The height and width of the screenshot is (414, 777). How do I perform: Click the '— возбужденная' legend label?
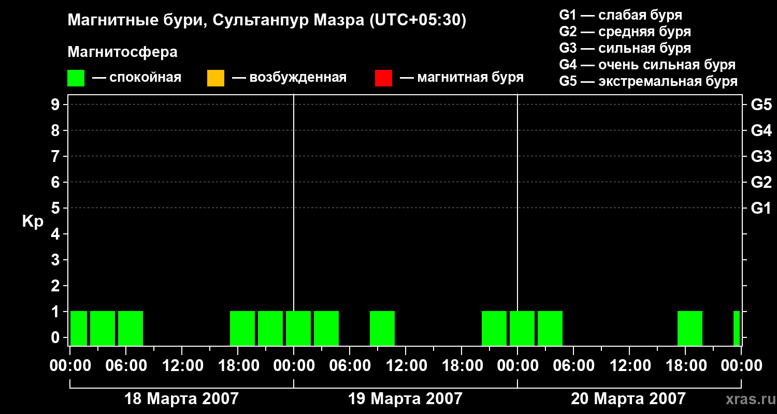(x=289, y=78)
